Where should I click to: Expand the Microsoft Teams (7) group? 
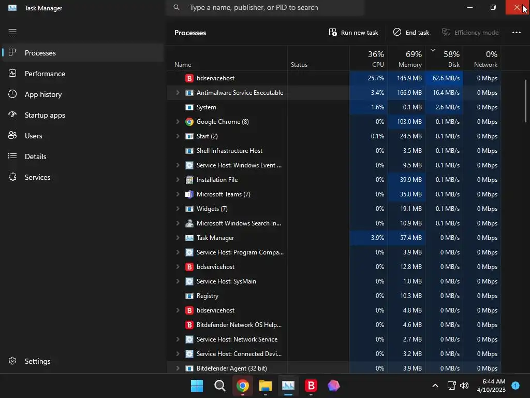pos(178,194)
